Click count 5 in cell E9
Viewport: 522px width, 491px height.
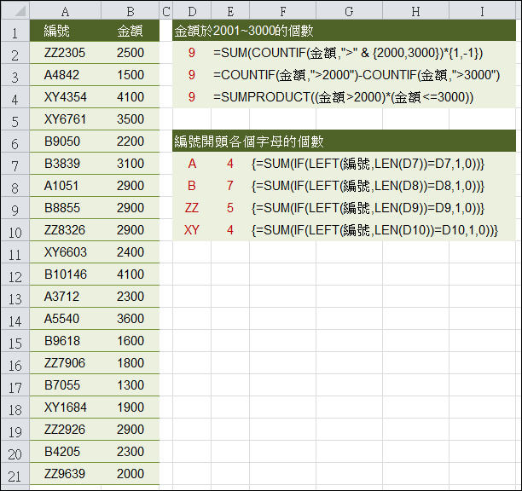point(230,208)
